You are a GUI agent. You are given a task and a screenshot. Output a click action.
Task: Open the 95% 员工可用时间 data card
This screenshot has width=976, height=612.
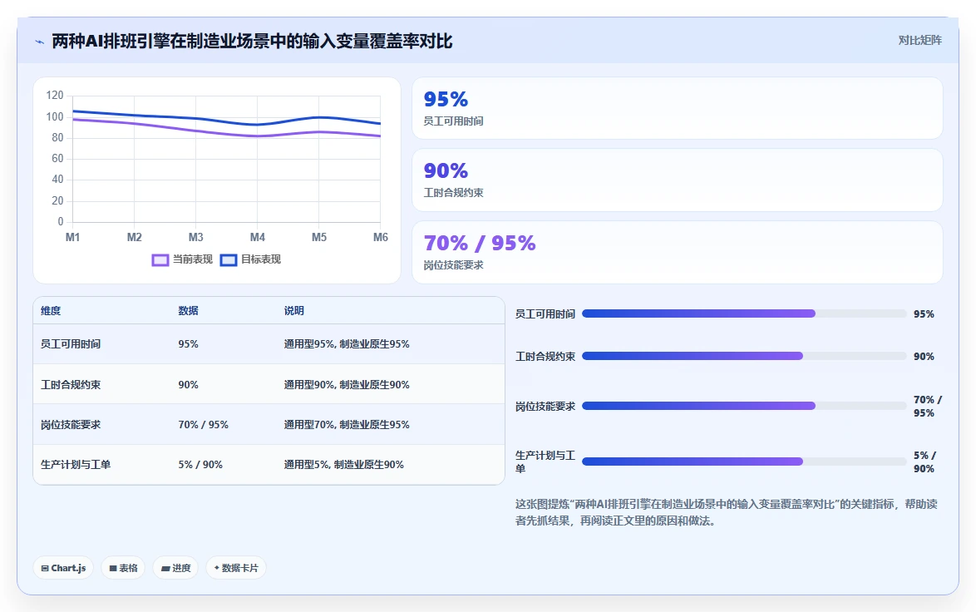tap(678, 108)
